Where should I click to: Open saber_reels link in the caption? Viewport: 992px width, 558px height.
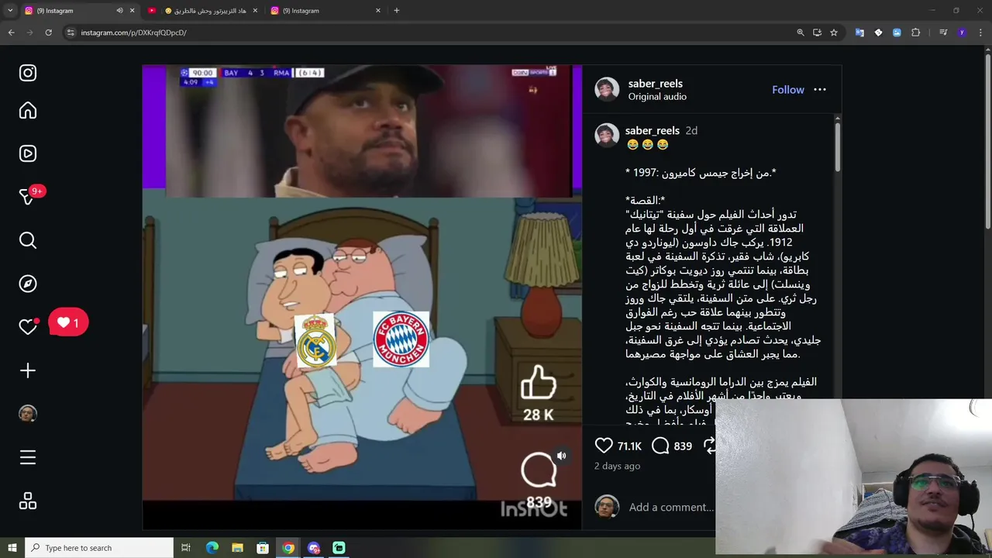coord(652,130)
